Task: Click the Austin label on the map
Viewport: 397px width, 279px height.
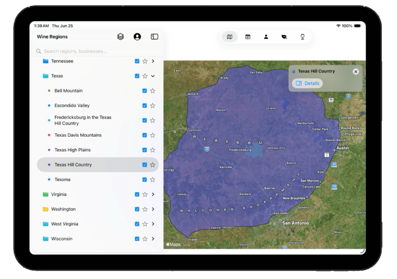Action: (342, 148)
